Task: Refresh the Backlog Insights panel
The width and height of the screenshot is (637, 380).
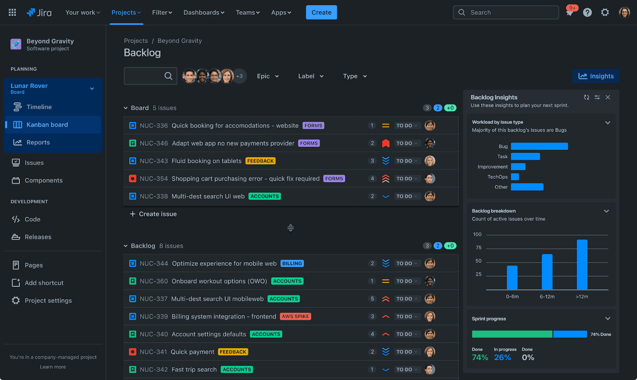Action: pos(586,97)
